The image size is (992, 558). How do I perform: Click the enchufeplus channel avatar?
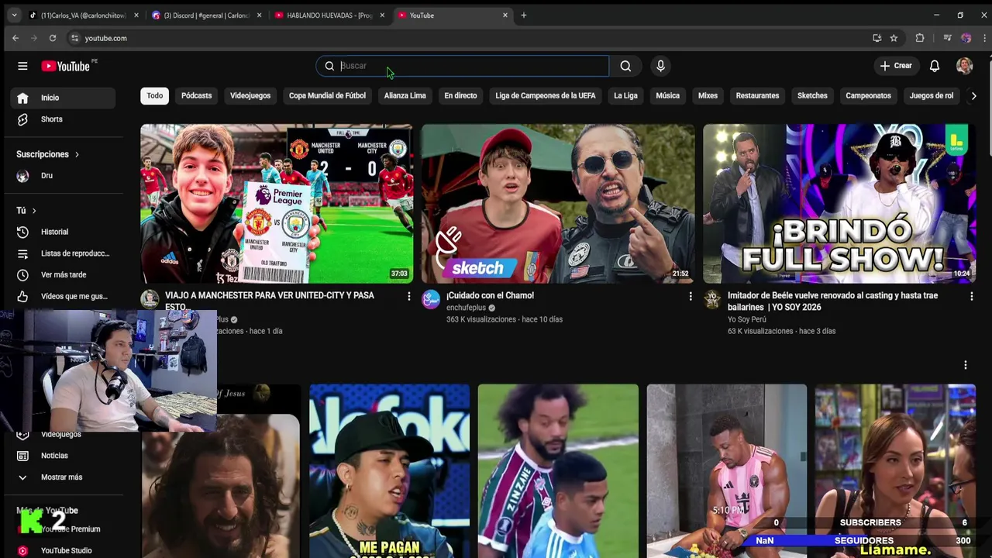431,300
